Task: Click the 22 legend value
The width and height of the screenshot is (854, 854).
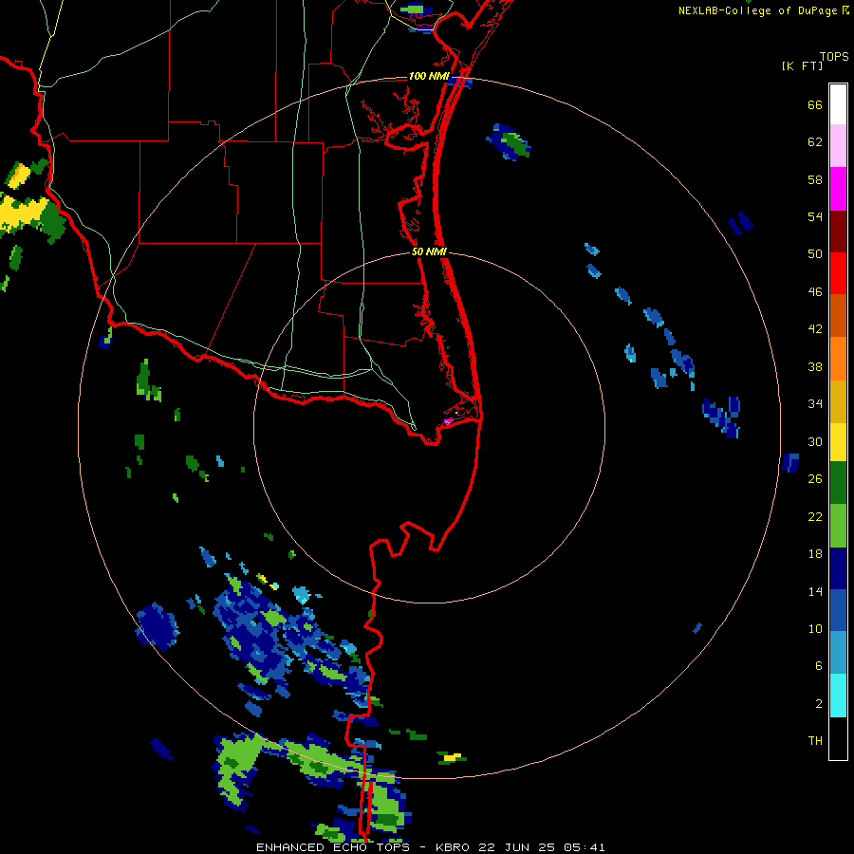Action: pos(815,517)
